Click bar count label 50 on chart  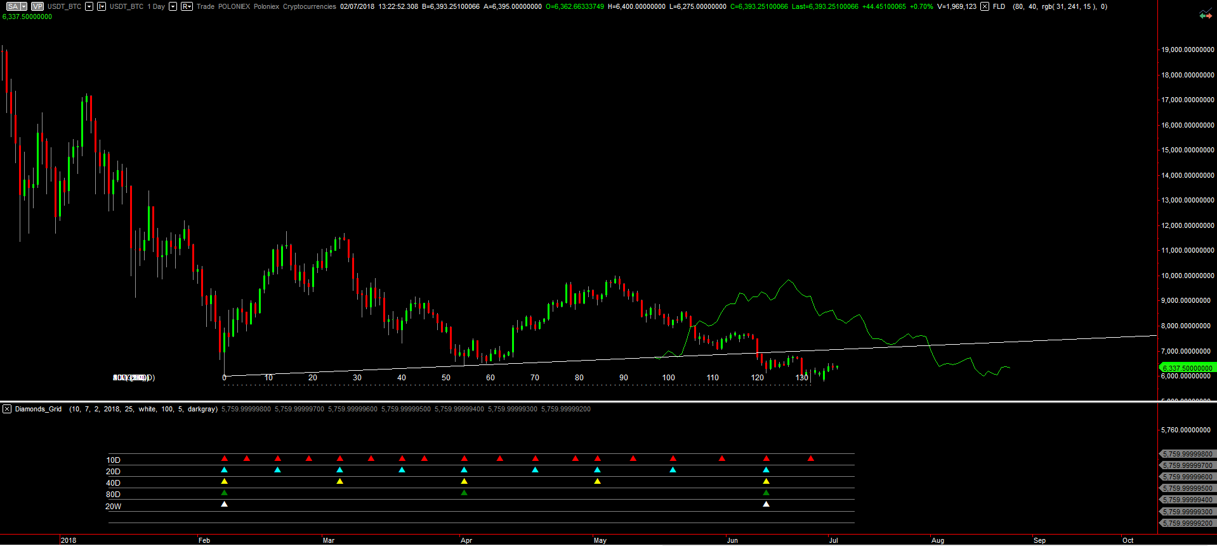coord(446,378)
